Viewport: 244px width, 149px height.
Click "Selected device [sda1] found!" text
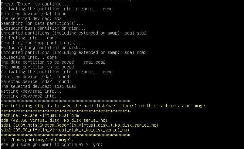click(36, 77)
